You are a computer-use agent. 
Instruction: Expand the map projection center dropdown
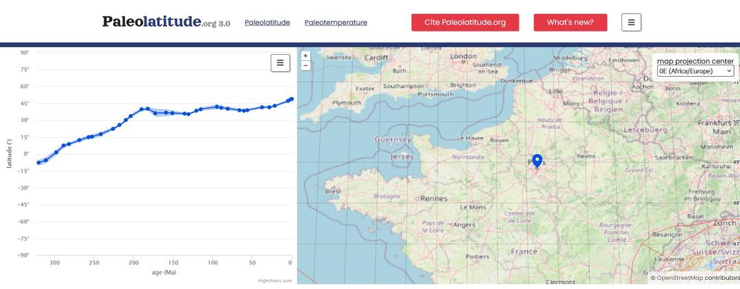[x=695, y=71]
